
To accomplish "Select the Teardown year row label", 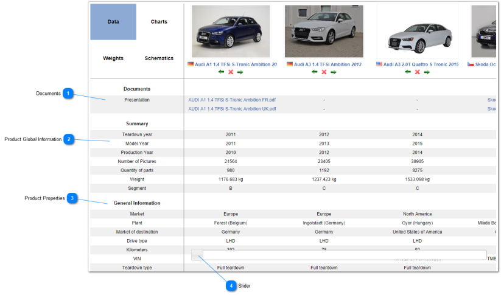I will coord(137,135).
